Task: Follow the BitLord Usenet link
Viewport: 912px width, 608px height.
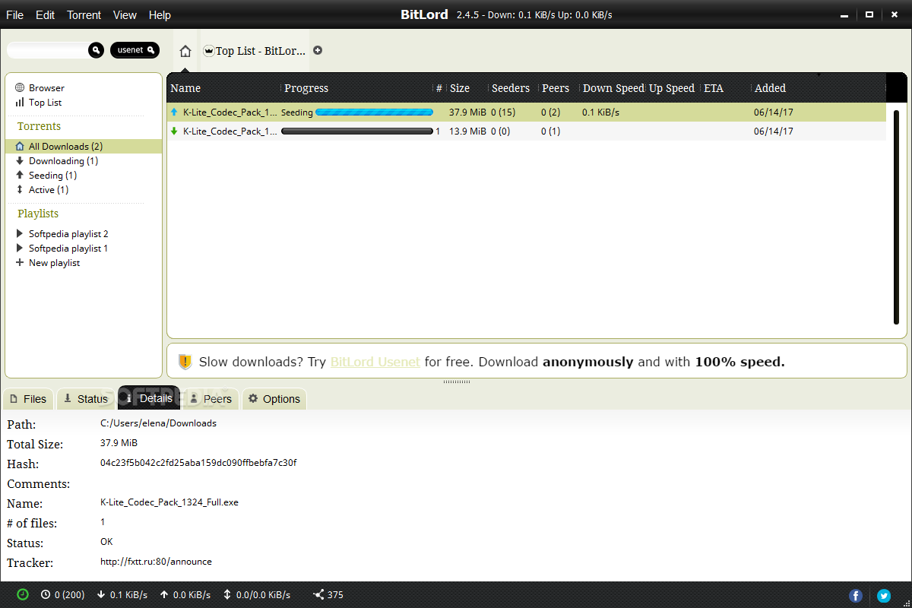Action: tap(375, 362)
